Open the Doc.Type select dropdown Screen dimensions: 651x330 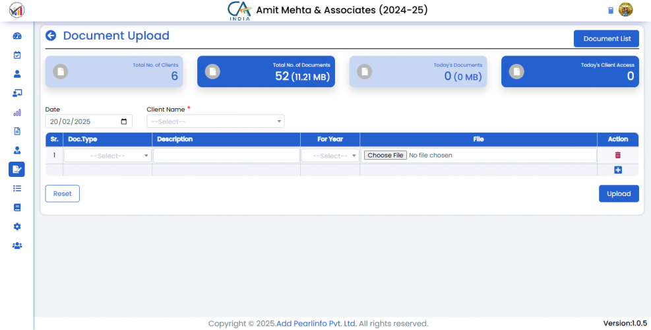tap(108, 156)
